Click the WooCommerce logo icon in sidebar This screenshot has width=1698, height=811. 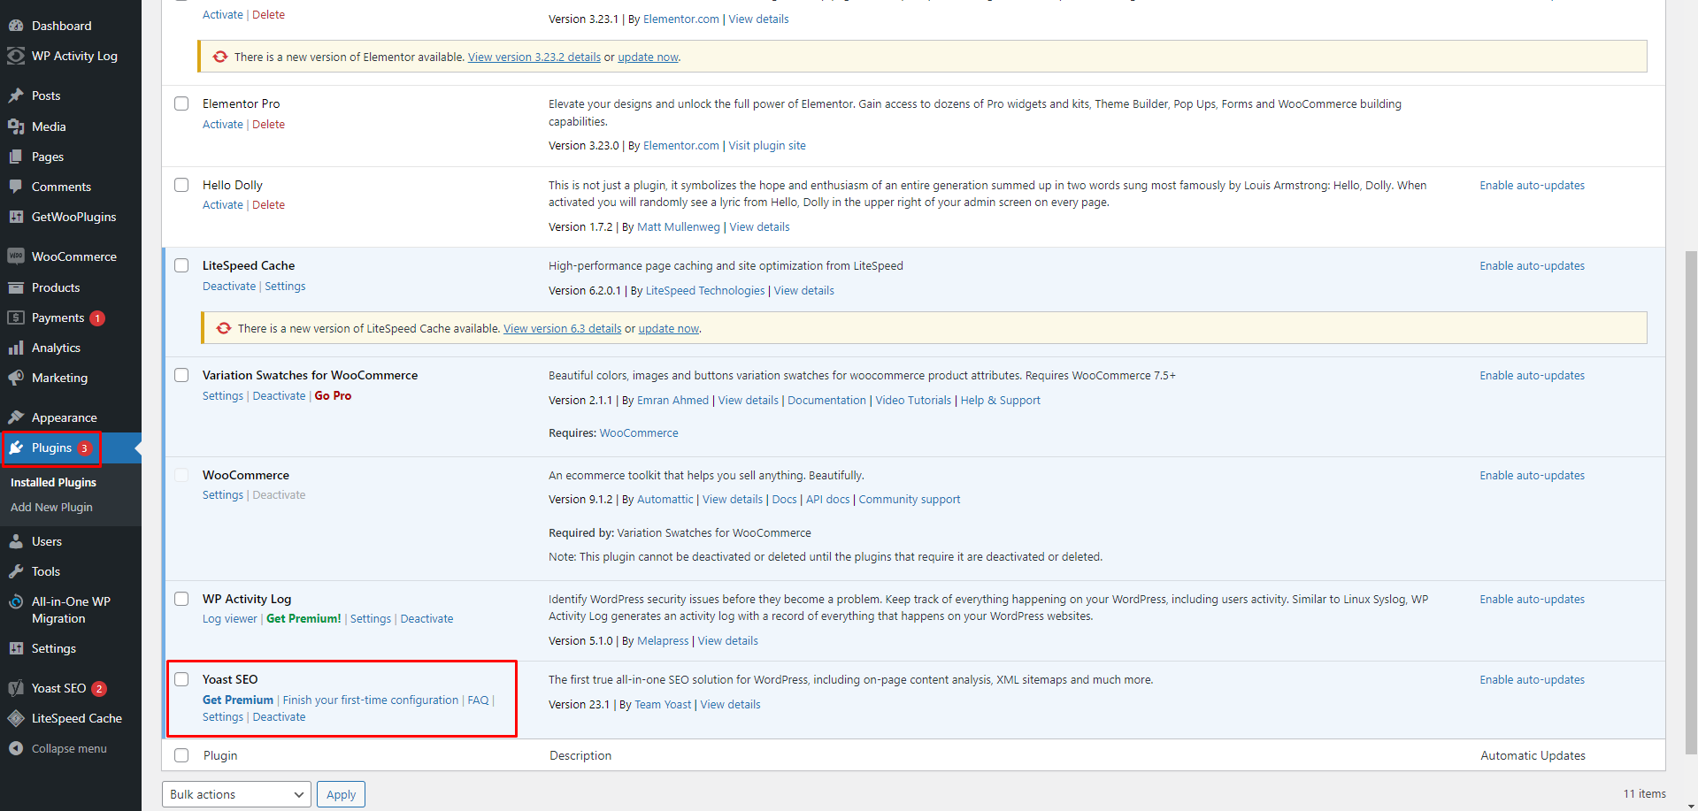[x=16, y=256]
